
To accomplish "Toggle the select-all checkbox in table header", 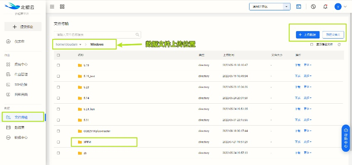I will (59, 55).
